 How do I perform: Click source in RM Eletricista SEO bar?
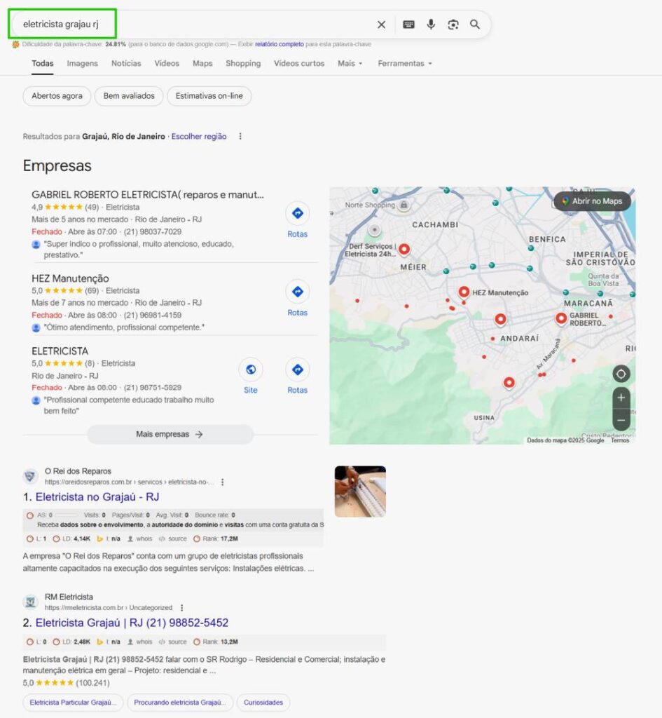point(172,642)
